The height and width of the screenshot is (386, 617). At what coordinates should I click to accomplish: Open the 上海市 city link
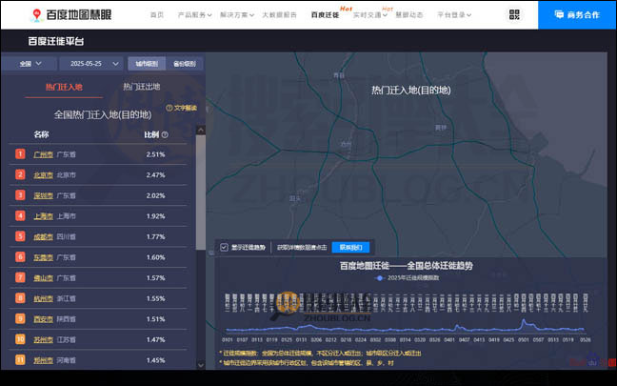[43, 216]
